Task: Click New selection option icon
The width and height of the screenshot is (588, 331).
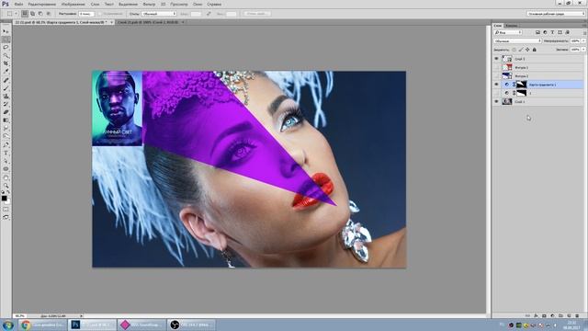Action: [x=25, y=14]
